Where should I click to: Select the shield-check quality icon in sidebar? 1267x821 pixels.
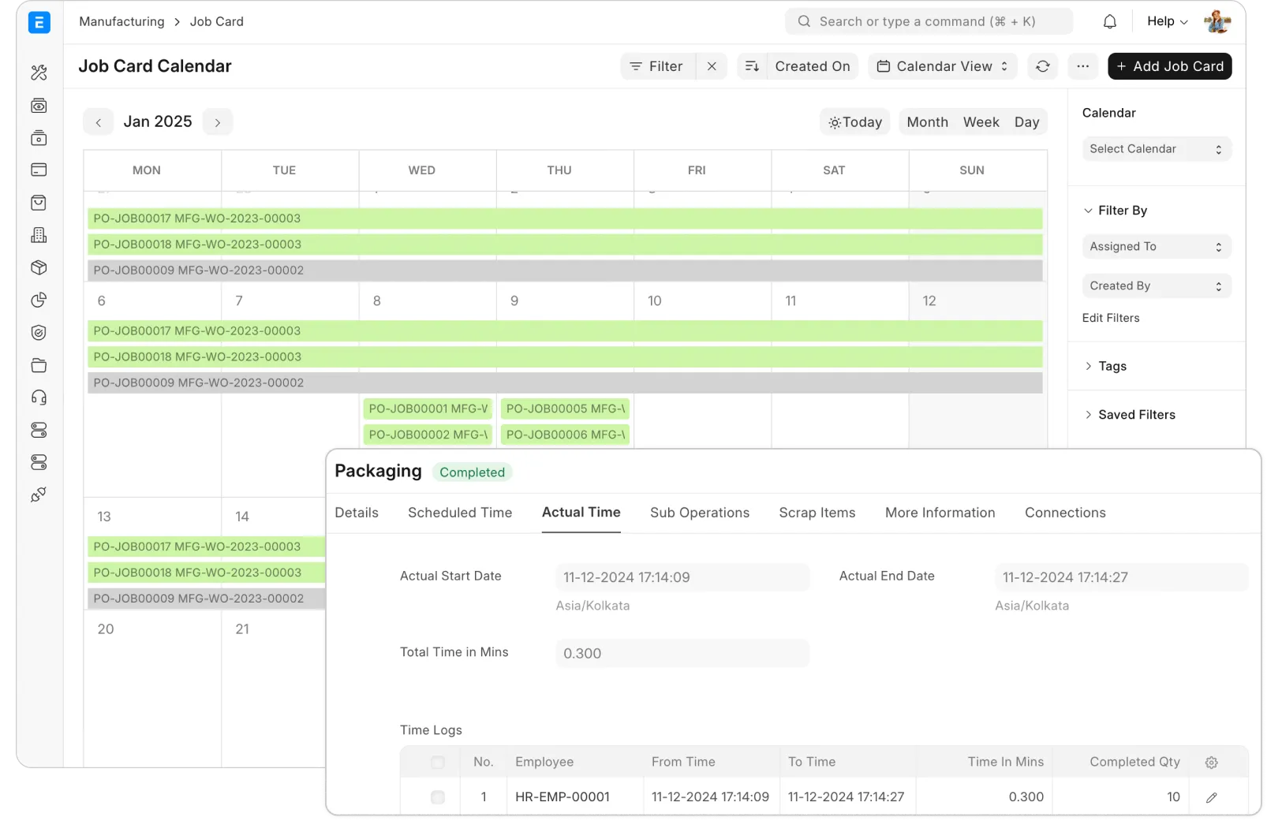coord(39,332)
